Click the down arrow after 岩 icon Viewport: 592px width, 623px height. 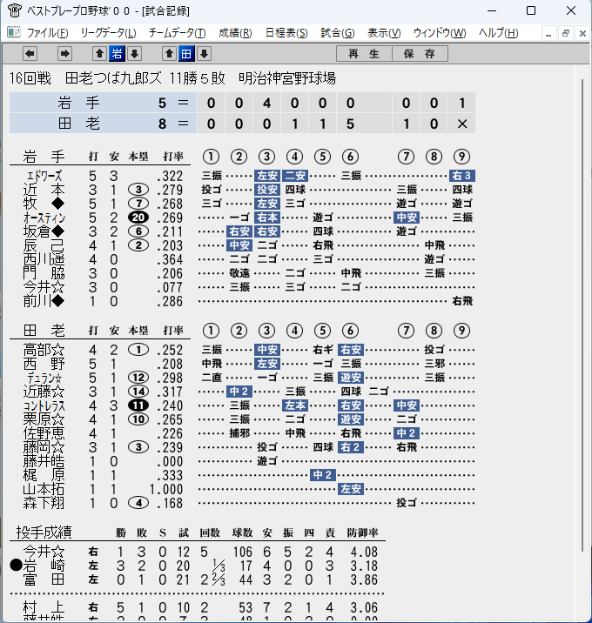[134, 54]
